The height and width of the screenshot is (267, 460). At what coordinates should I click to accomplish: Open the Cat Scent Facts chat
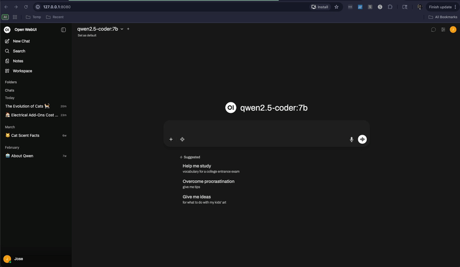point(36,135)
